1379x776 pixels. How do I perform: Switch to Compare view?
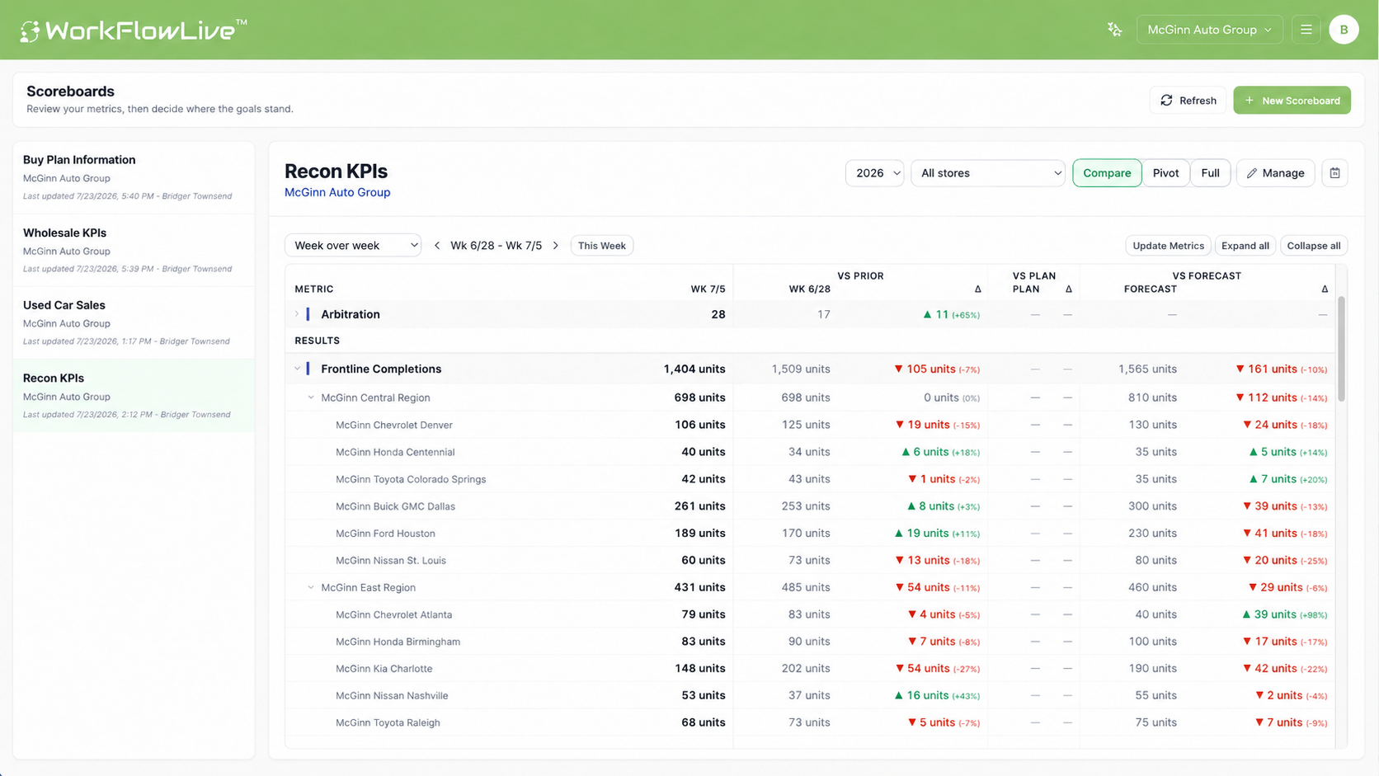pyautogui.click(x=1106, y=173)
